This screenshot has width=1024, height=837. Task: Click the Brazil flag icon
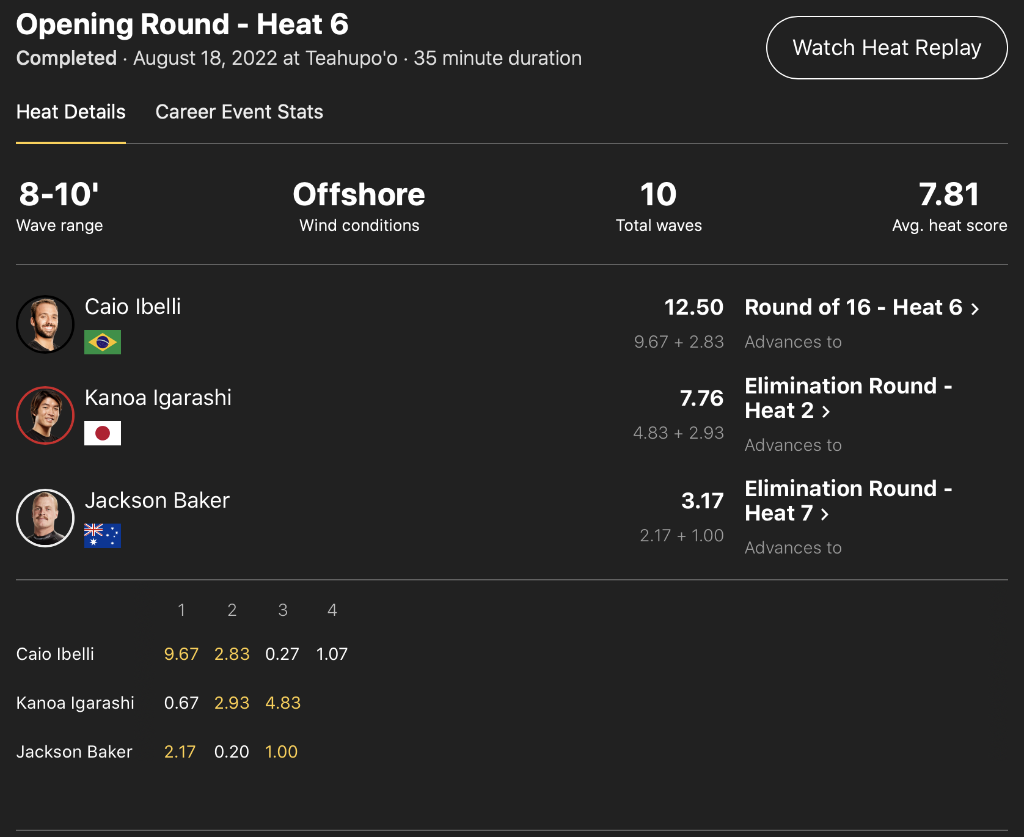point(103,342)
